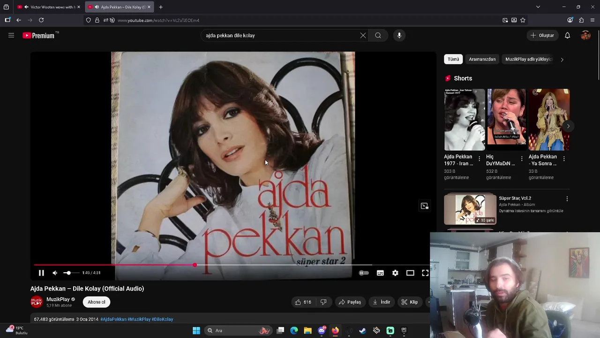600x338 pixels.
Task: Open a new browser tab
Action: [161, 7]
